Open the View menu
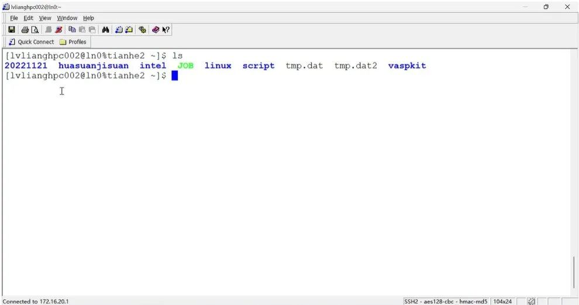The height and width of the screenshot is (305, 579). (x=45, y=18)
